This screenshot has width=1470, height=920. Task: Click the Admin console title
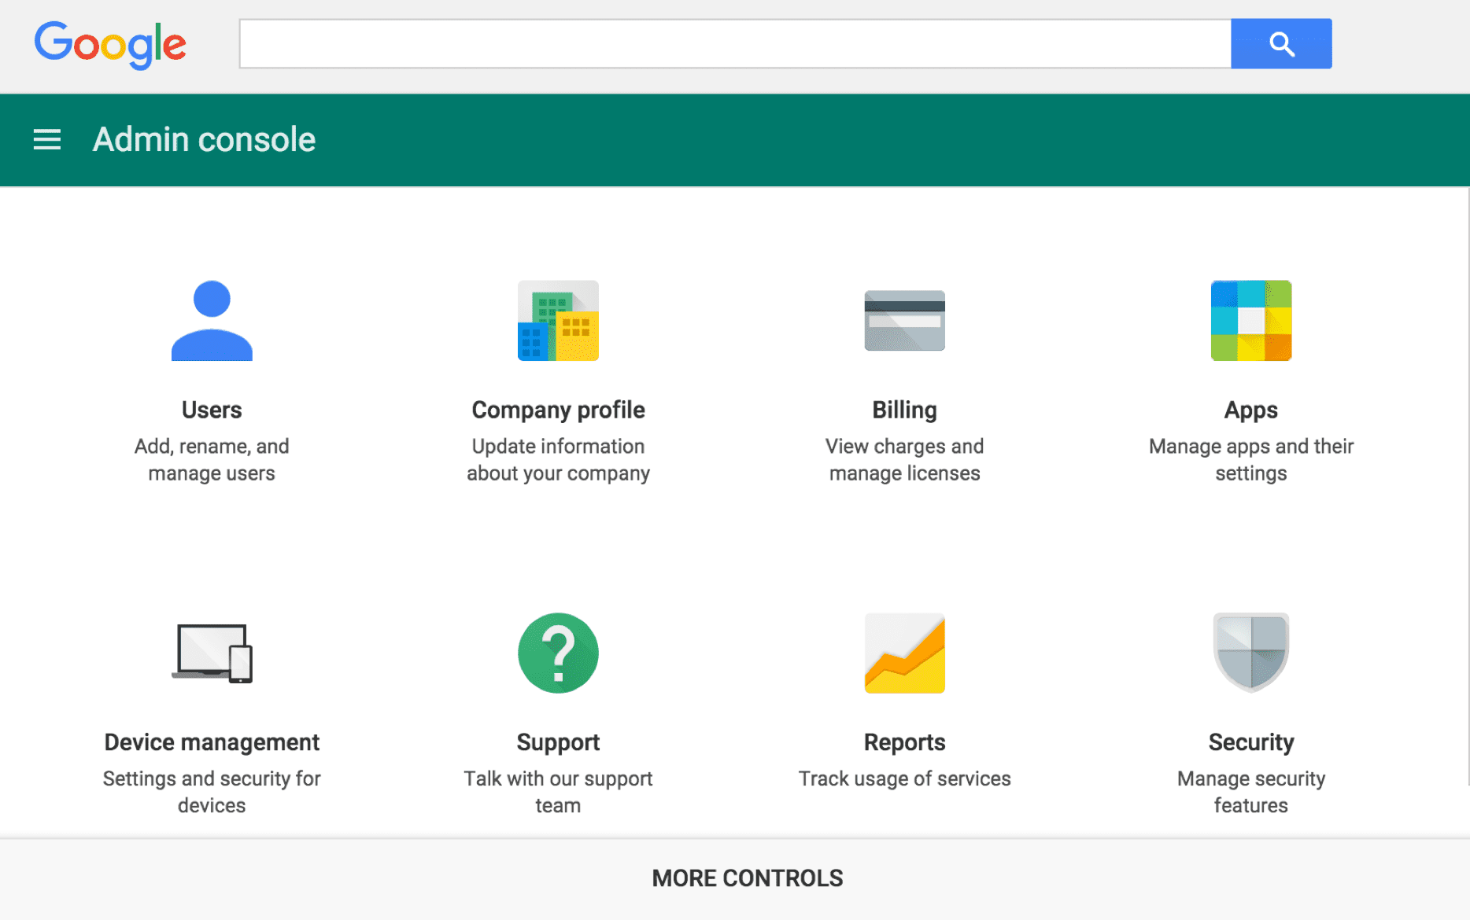coord(204,140)
